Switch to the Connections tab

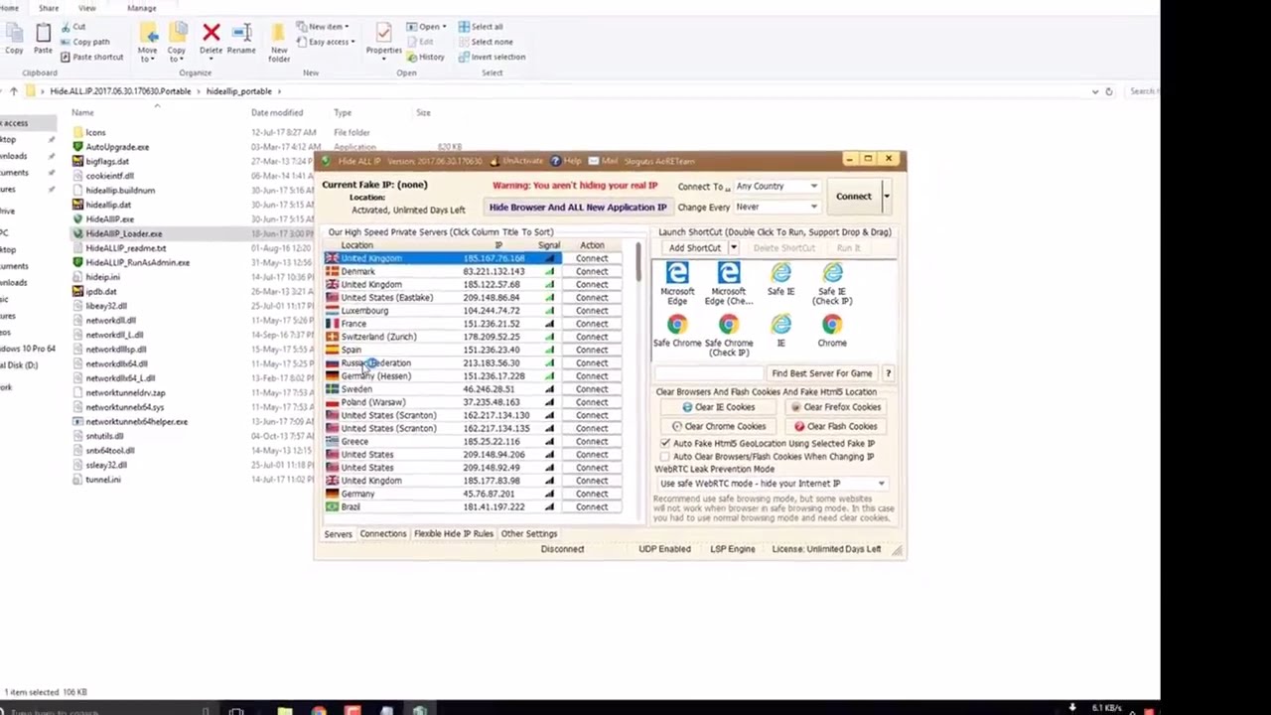click(383, 533)
